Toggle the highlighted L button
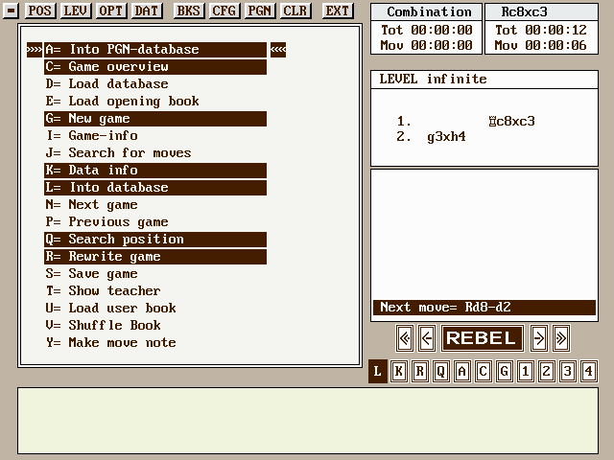The image size is (614, 460). 378,372
